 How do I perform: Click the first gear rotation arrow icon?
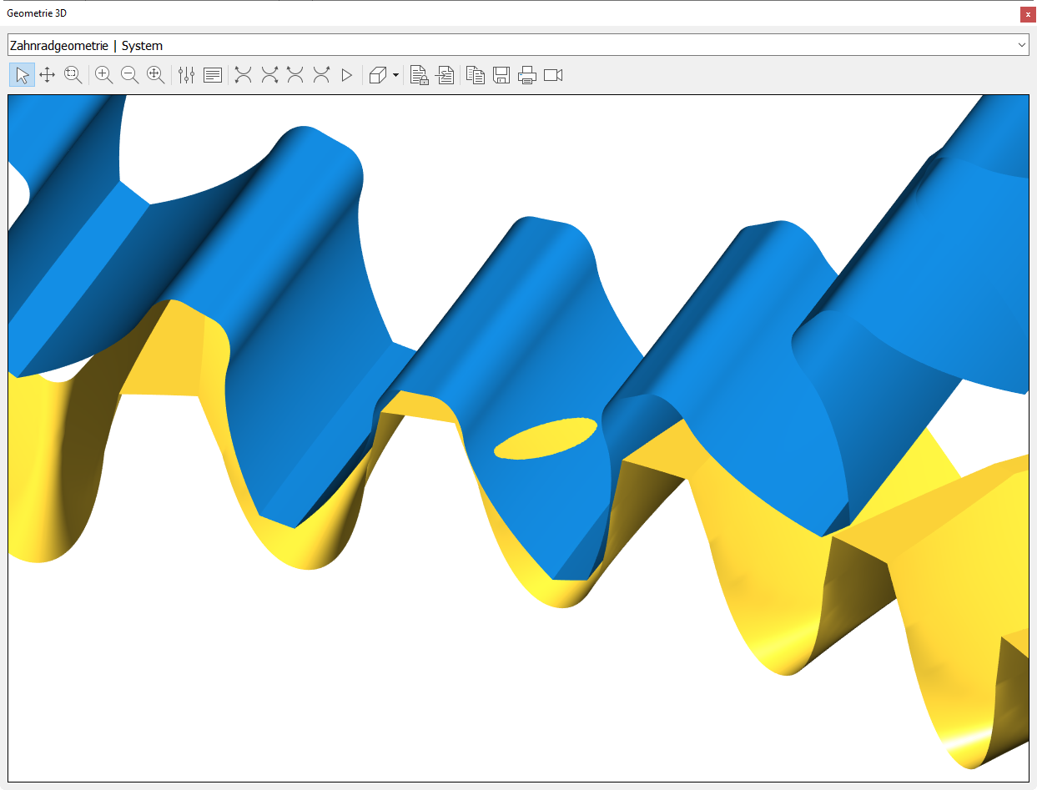[x=244, y=75]
